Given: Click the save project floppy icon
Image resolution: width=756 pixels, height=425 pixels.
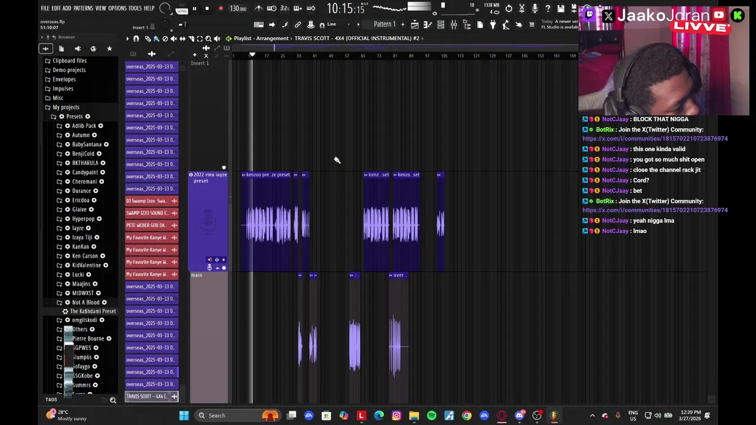Looking at the screenshot, I should click(x=561, y=8).
